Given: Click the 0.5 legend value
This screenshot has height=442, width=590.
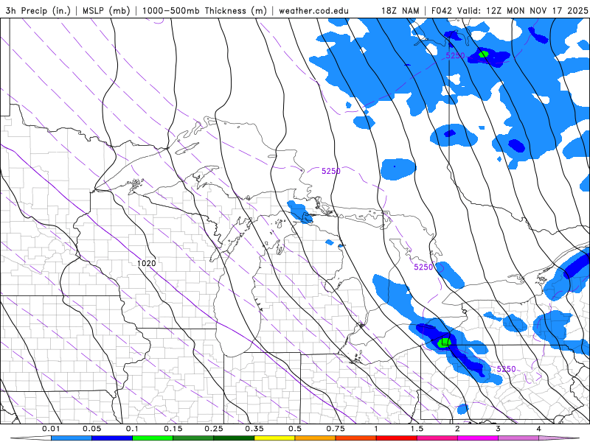Looking at the screenshot, I should (x=295, y=429).
